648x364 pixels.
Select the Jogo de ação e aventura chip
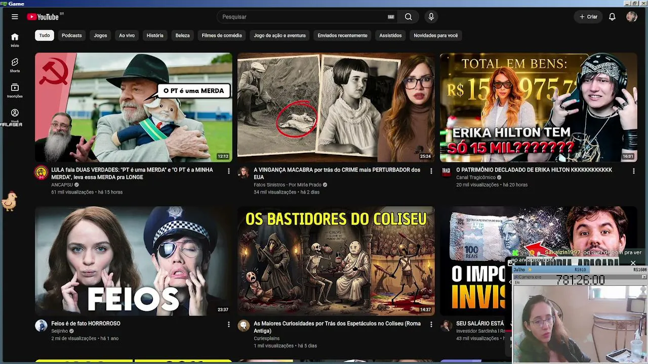(x=279, y=35)
